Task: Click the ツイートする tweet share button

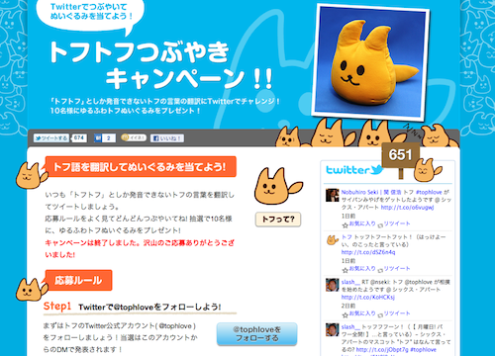Action: [51, 138]
